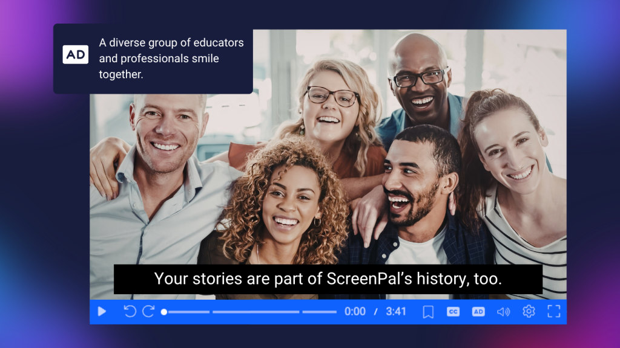Skip forward using the clockwise arrow icon

(148, 311)
